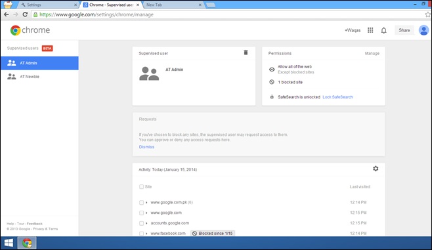
Task: Select AT Newbie in sidebar
Action: (39, 77)
